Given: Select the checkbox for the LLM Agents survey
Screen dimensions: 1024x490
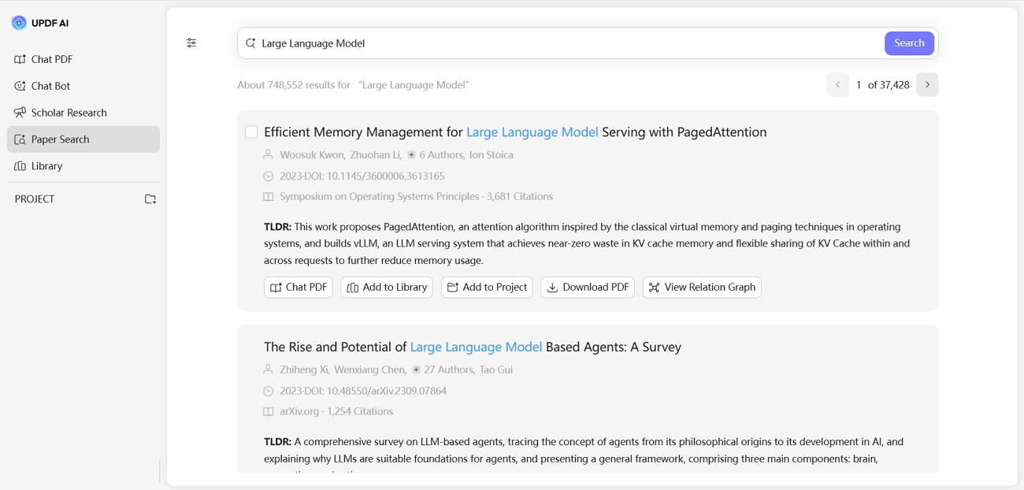Looking at the screenshot, I should [x=251, y=347].
